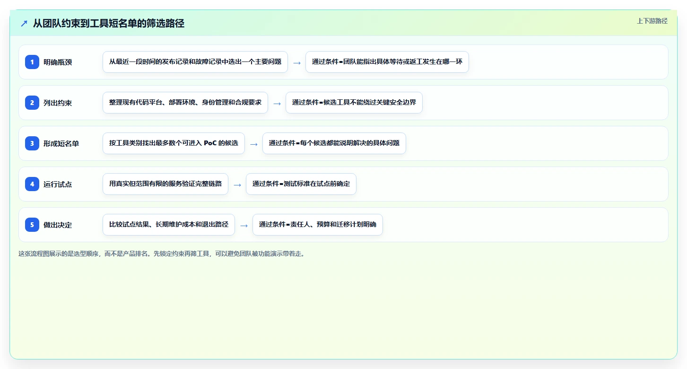This screenshot has height=369, width=687.
Task: Click the 做出决定 step label
Action: pos(58,225)
